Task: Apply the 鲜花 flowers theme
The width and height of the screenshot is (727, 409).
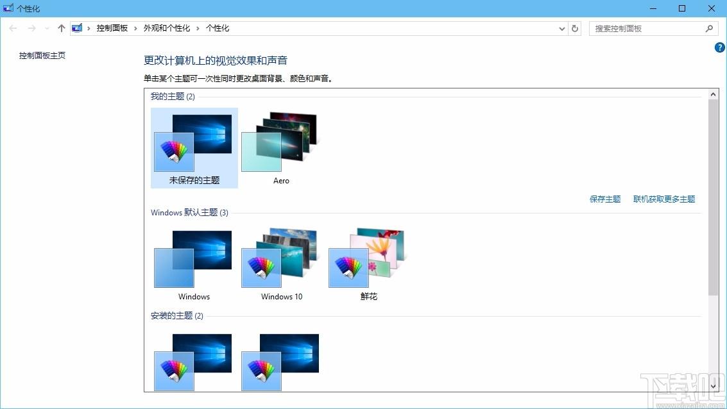Action: (368, 265)
